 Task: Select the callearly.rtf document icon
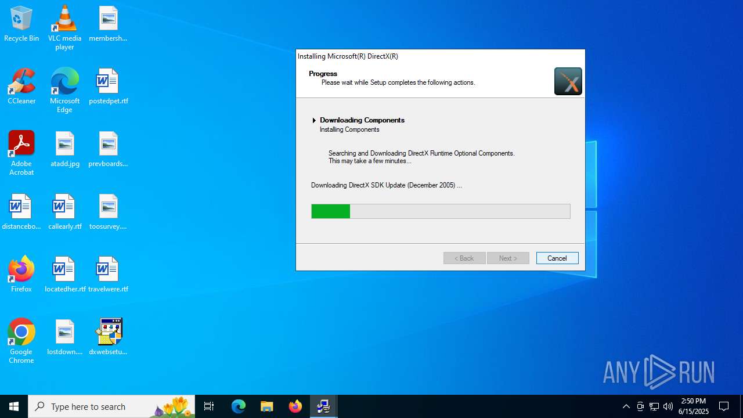64,212
